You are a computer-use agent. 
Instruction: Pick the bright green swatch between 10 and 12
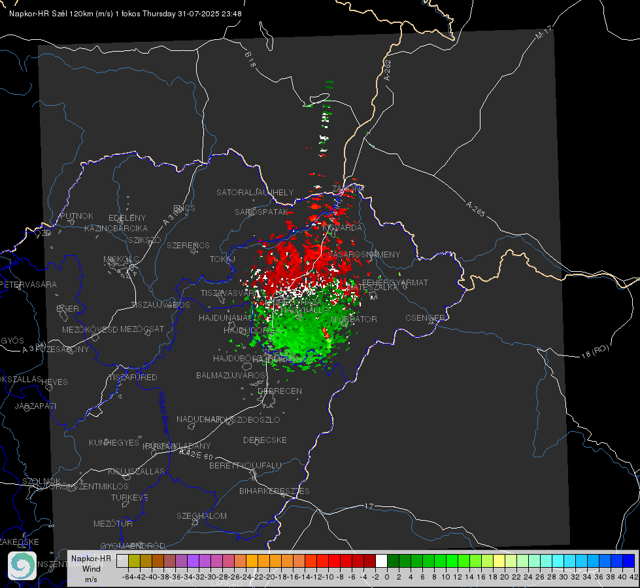click(452, 561)
